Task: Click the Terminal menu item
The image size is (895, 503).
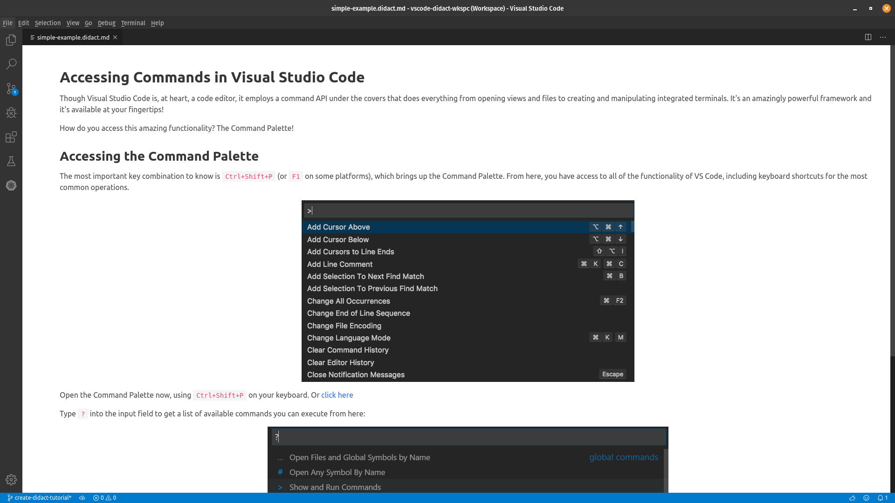Action: 133,23
